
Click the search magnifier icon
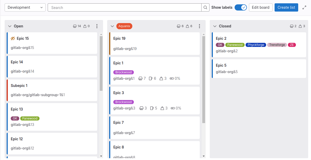(x=205, y=7)
